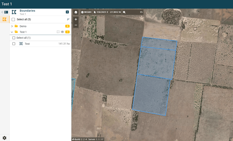Click the Test boundary name

coord(27,44)
